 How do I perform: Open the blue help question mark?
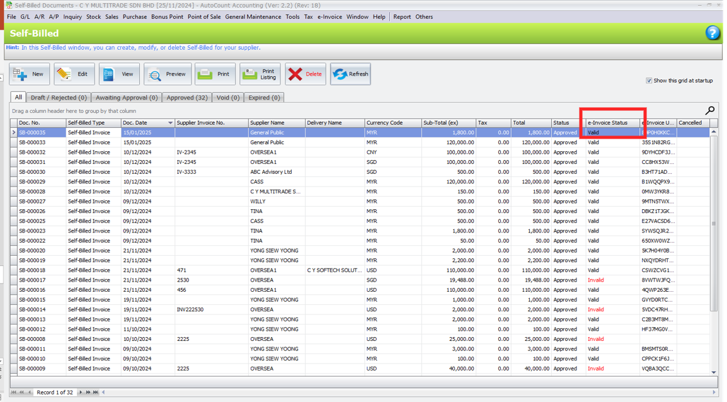pyautogui.click(x=712, y=33)
